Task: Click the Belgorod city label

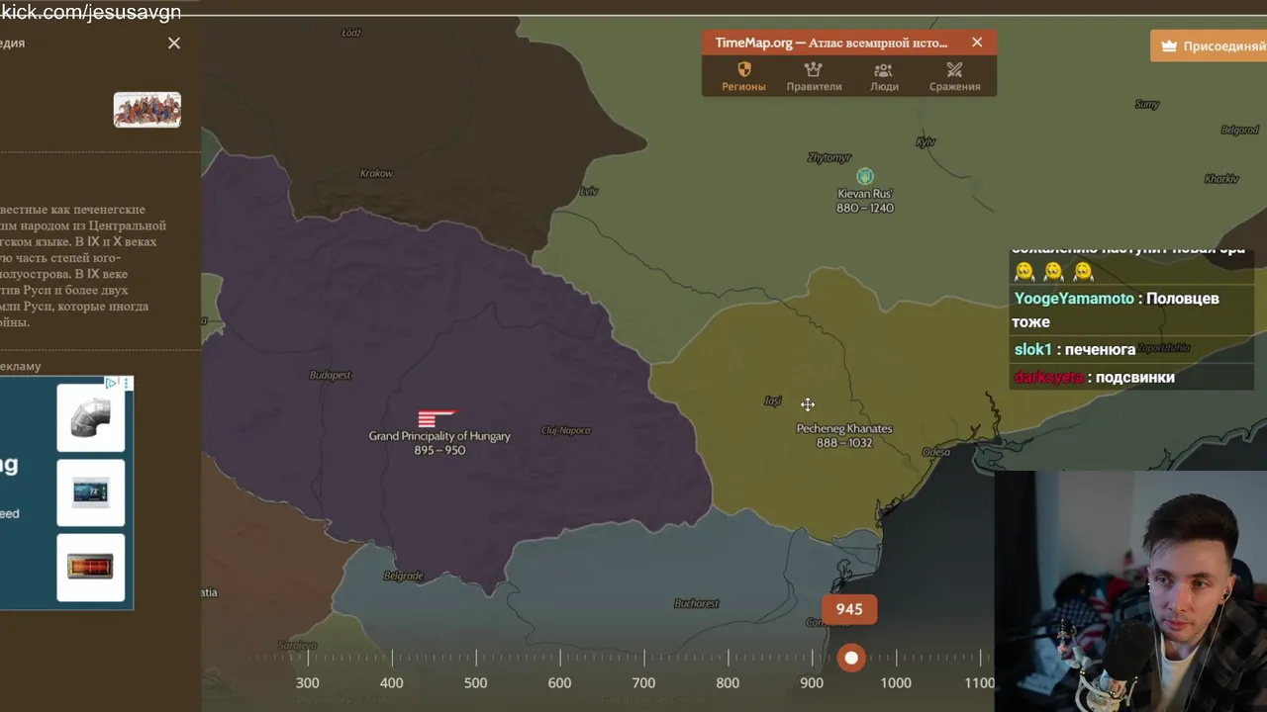Action: tap(1239, 130)
